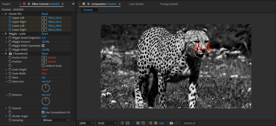
Task: Click the Lower Right point picker crosshair
Action: pos(44,30)
